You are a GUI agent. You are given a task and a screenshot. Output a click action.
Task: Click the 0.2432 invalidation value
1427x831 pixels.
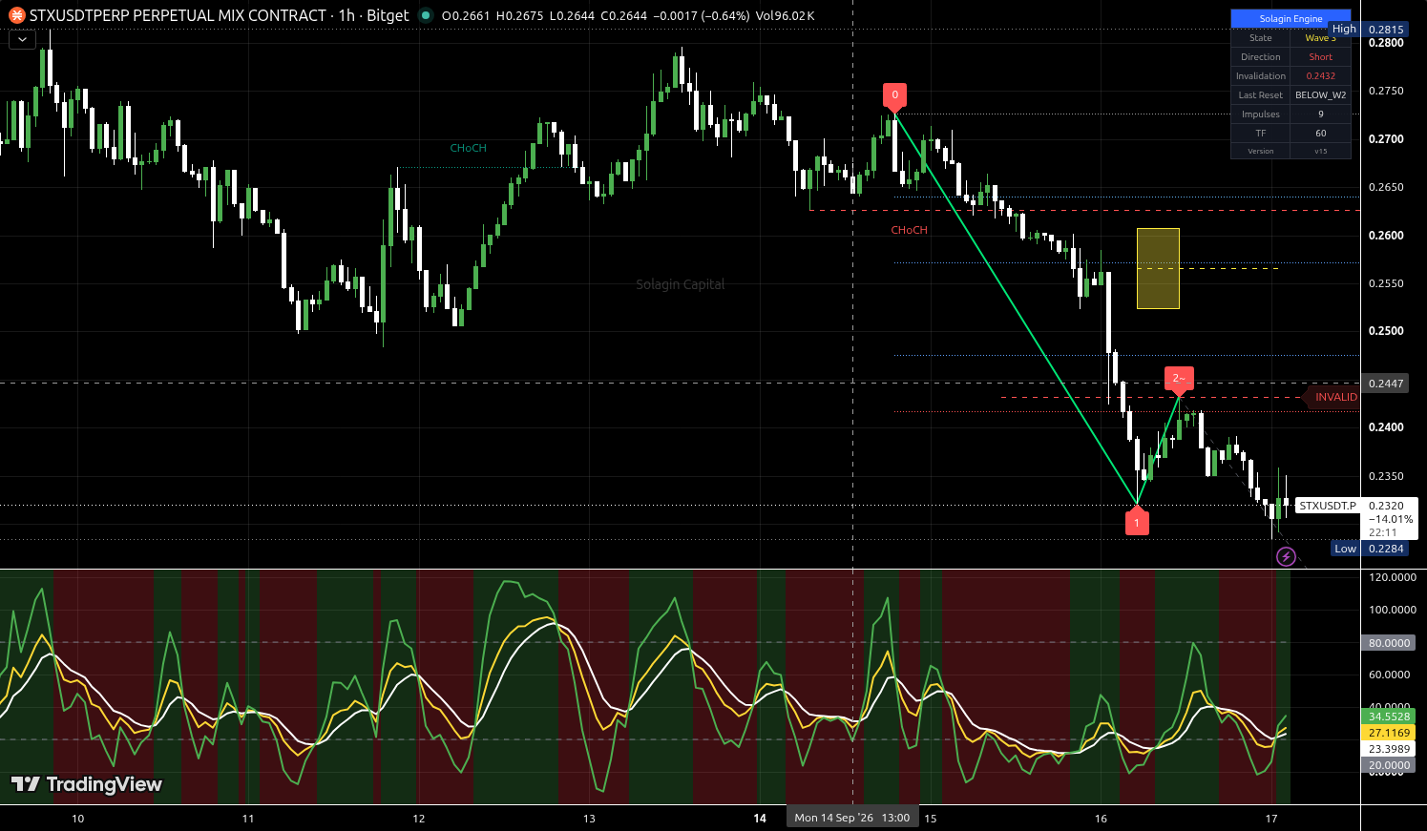[x=1320, y=76]
